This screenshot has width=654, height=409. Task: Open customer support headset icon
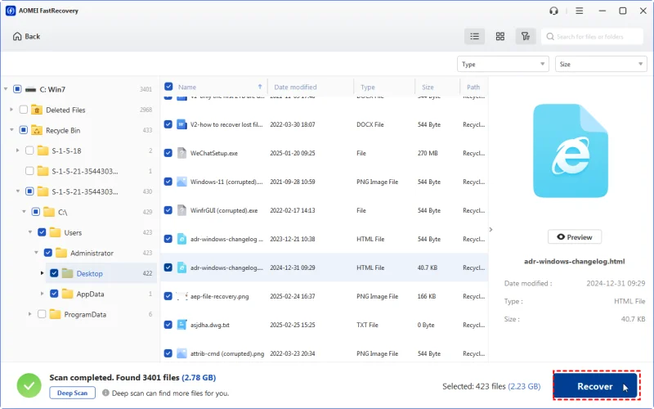[554, 11]
